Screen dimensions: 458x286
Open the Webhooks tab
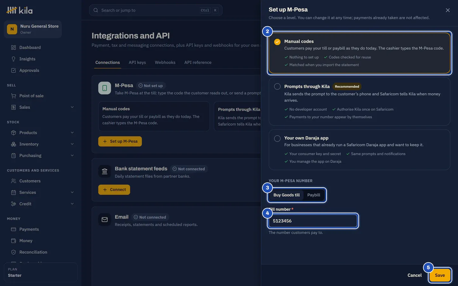pos(165,62)
